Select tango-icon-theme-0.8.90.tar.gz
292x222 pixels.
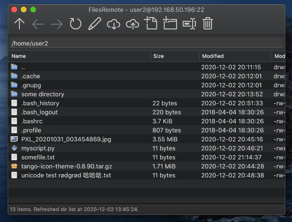[x=147, y=166]
